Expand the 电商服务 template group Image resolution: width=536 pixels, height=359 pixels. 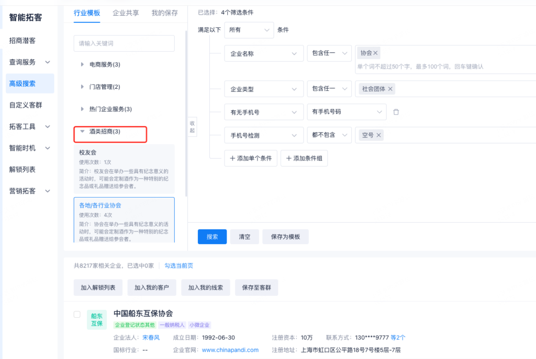point(82,64)
